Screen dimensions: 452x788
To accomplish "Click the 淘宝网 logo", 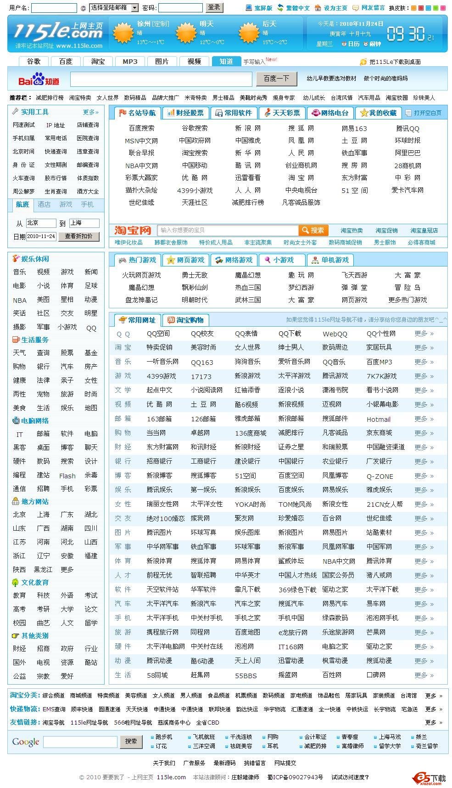I will tap(133, 230).
